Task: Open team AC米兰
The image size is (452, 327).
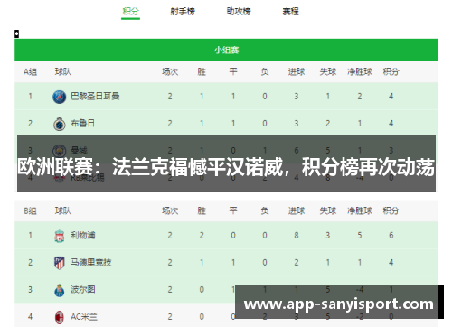Action: point(84,317)
